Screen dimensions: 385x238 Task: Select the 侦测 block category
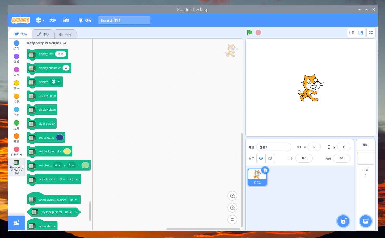[x=17, y=111]
